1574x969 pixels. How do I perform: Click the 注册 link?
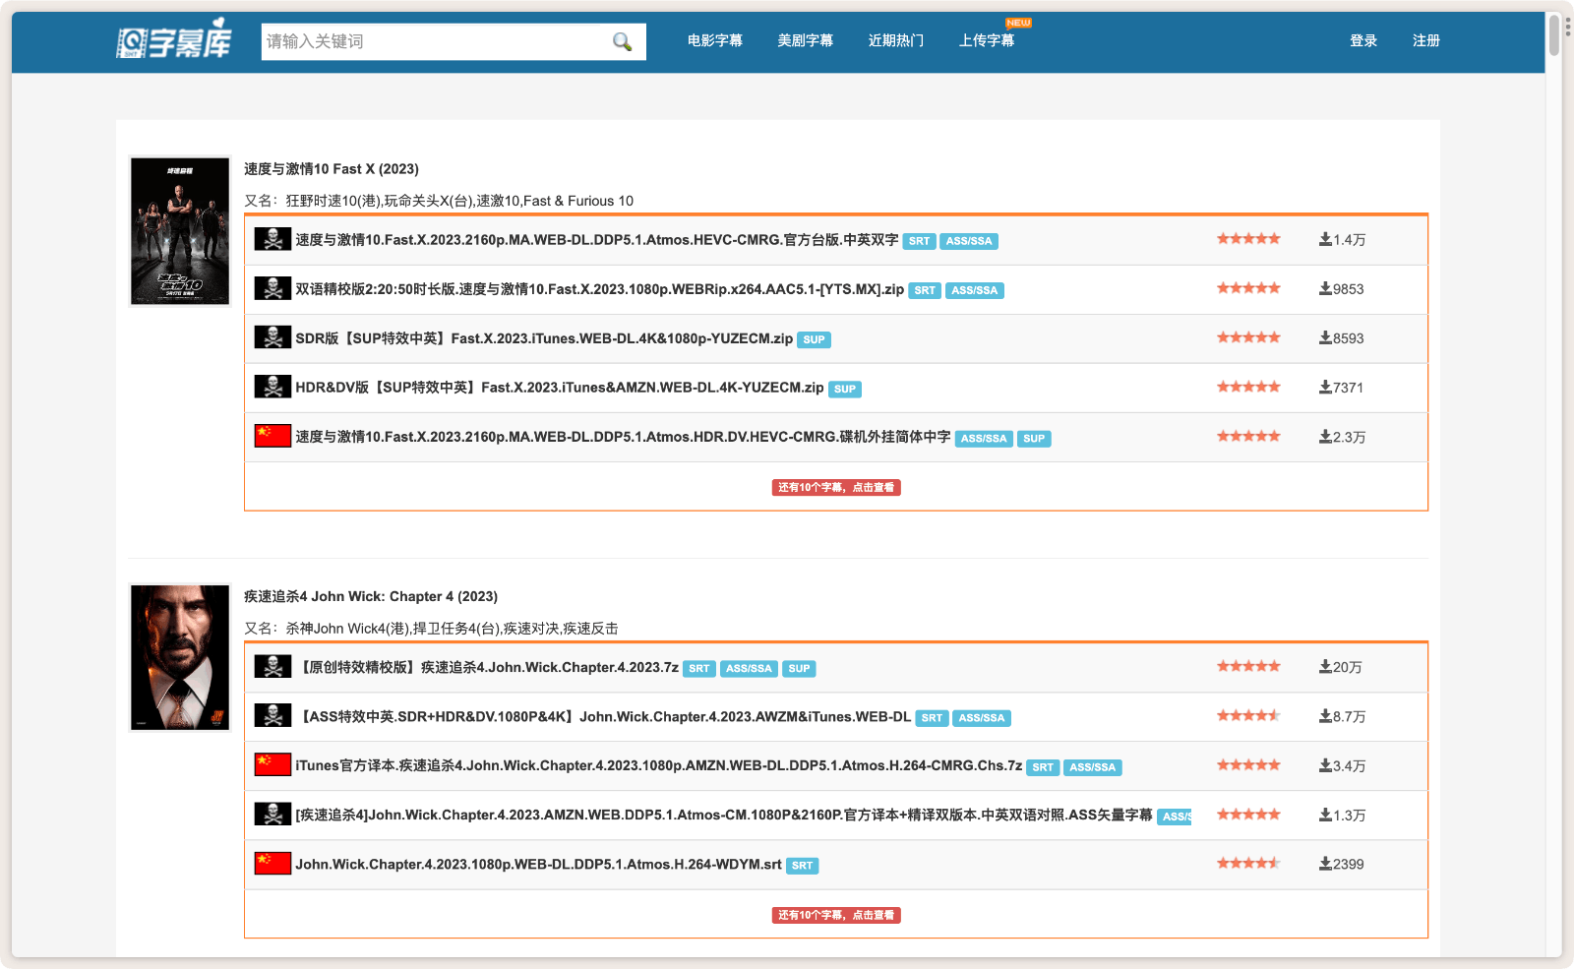1425,40
